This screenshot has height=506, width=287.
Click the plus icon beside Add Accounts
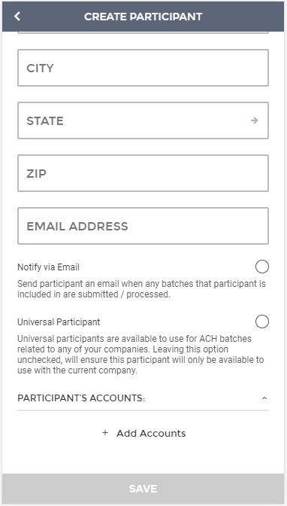105,433
